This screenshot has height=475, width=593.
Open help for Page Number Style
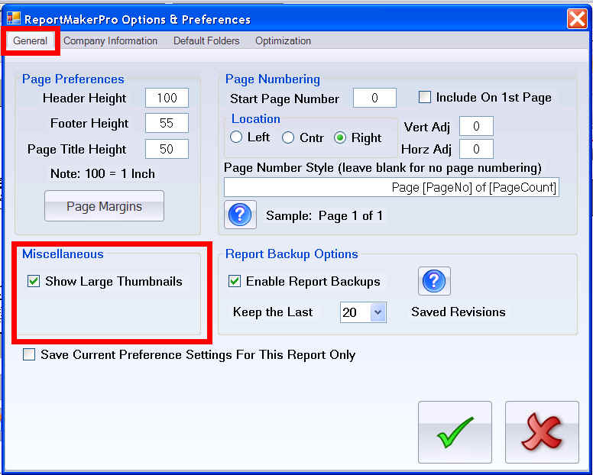click(239, 215)
